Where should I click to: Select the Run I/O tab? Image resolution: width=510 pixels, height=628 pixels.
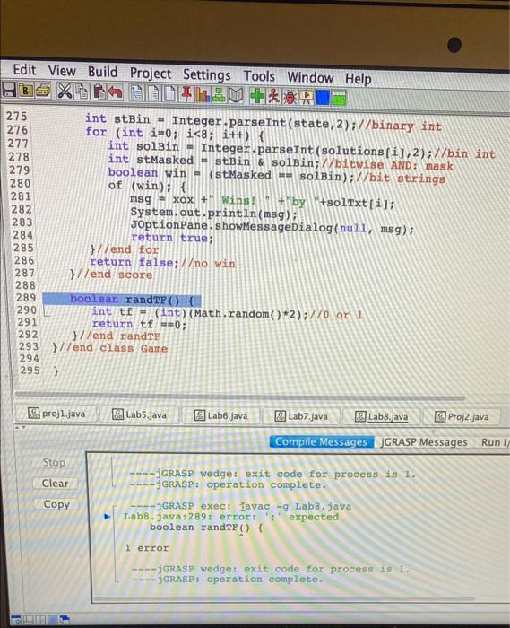pyautogui.click(x=495, y=442)
